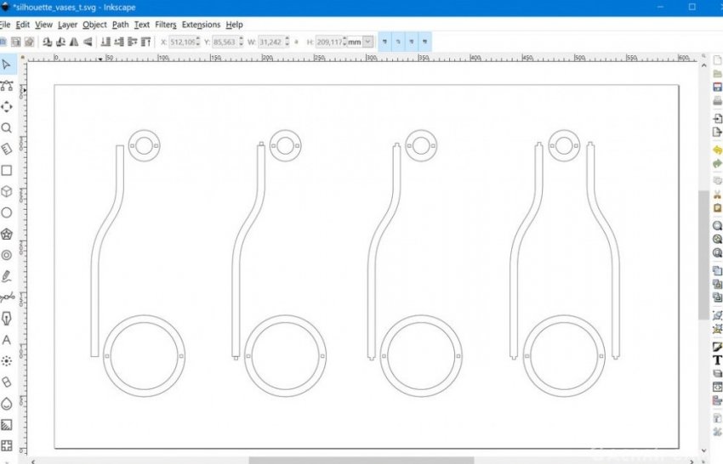The image size is (723, 464).
Task: Open the Filters menu
Action: [166, 25]
